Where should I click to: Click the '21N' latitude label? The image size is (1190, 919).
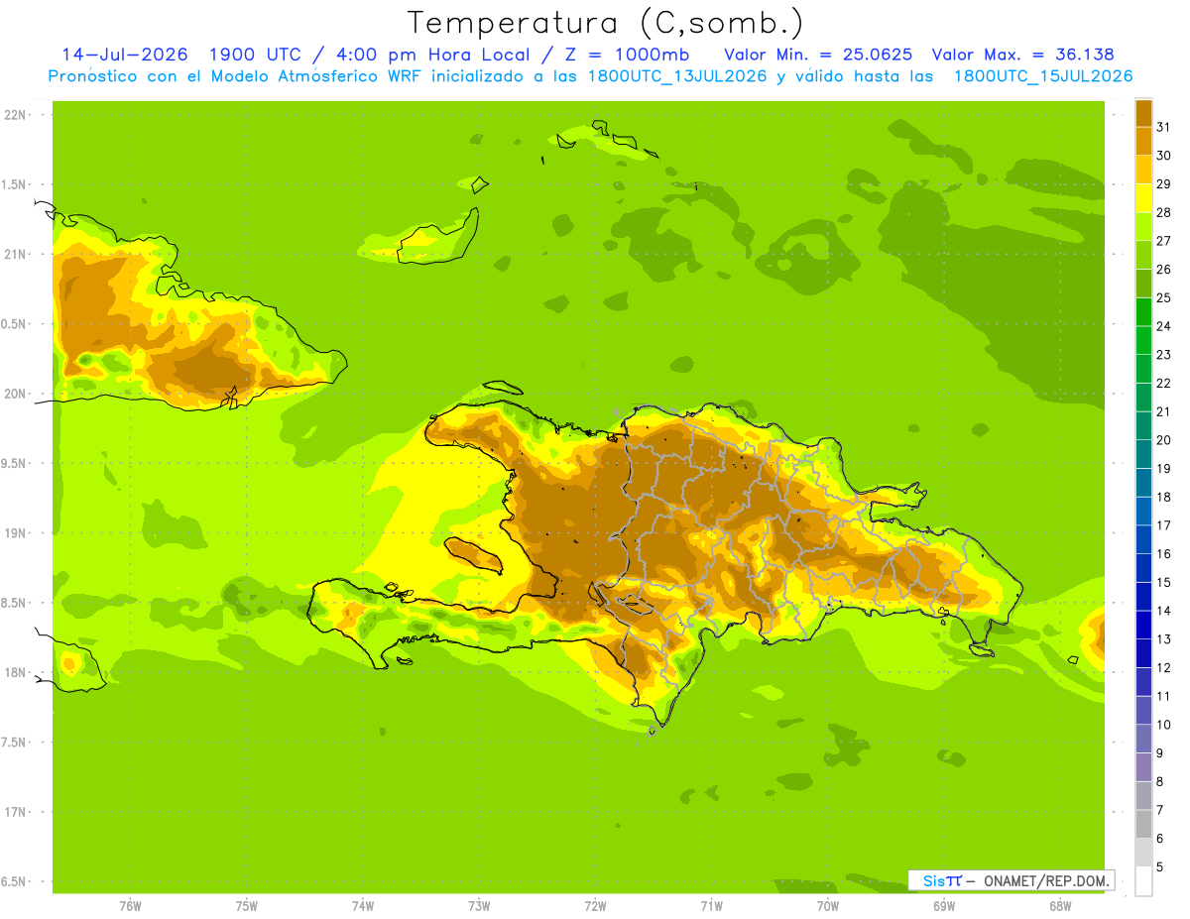[16, 254]
